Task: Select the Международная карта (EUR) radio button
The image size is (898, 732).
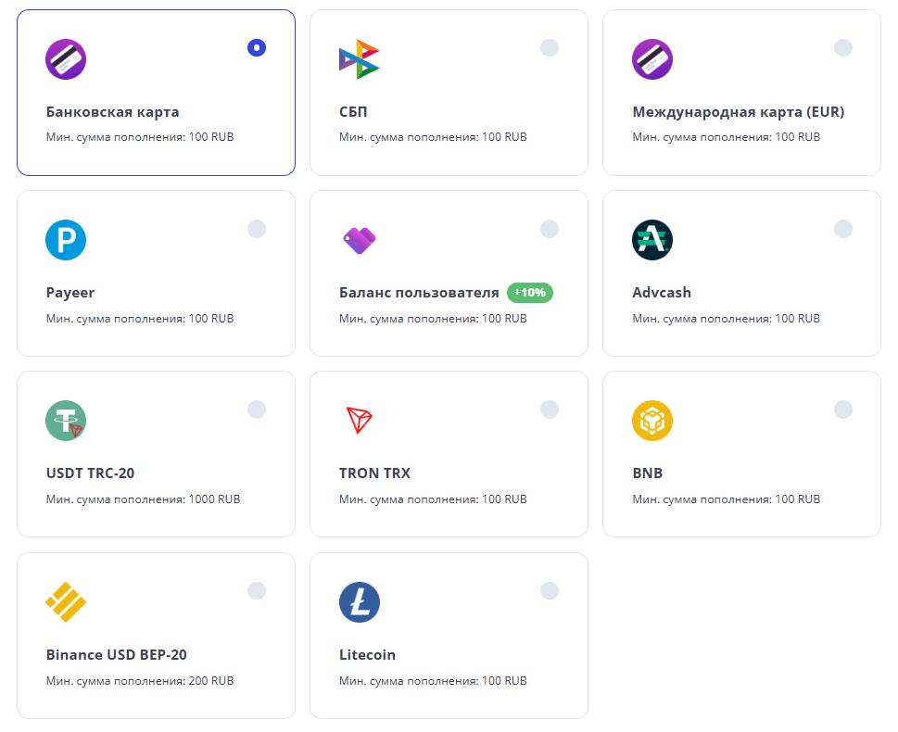Action: 843,47
